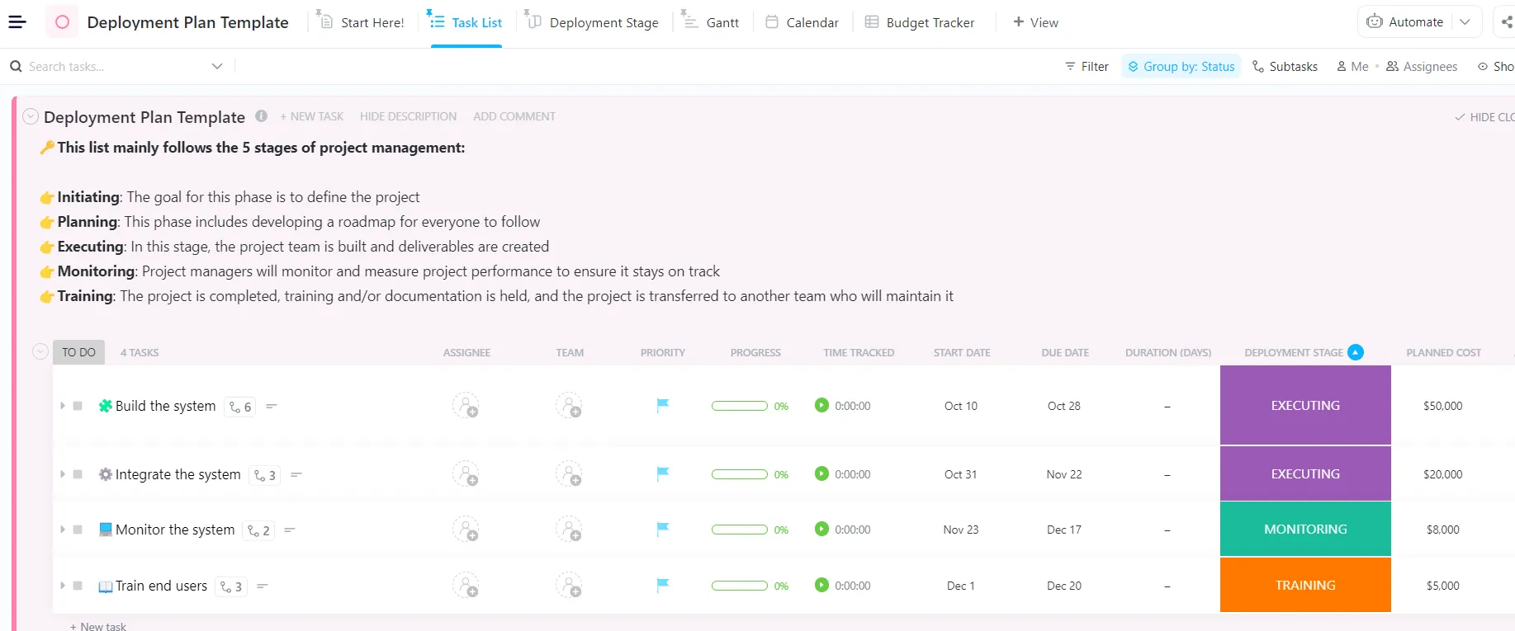
Task: Open the Automate dropdown arrow
Action: (1465, 22)
